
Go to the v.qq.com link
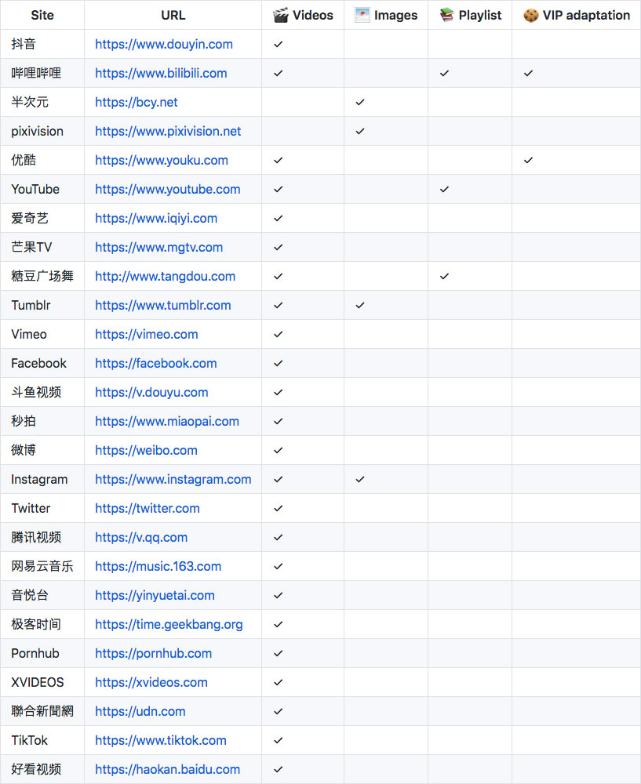coord(141,537)
